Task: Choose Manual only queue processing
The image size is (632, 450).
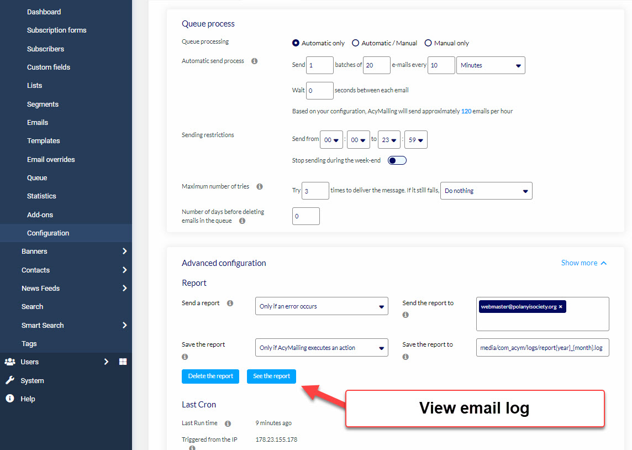Action: click(428, 43)
